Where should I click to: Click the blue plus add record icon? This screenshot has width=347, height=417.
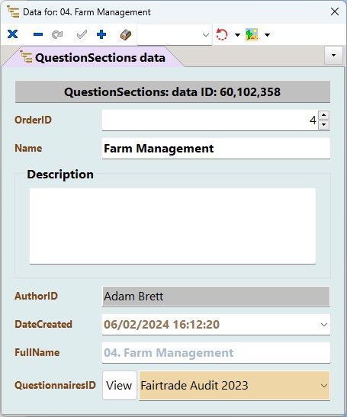101,34
